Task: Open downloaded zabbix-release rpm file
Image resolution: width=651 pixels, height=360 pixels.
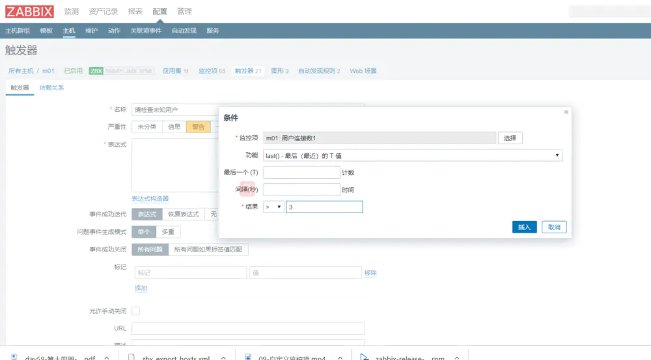Action: point(409,357)
